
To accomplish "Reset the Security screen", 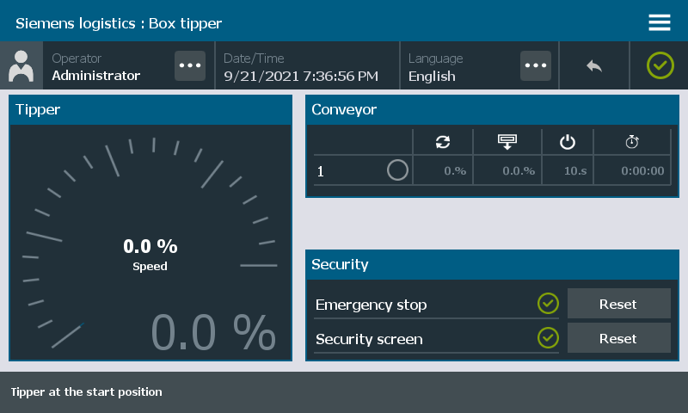I will coord(618,338).
